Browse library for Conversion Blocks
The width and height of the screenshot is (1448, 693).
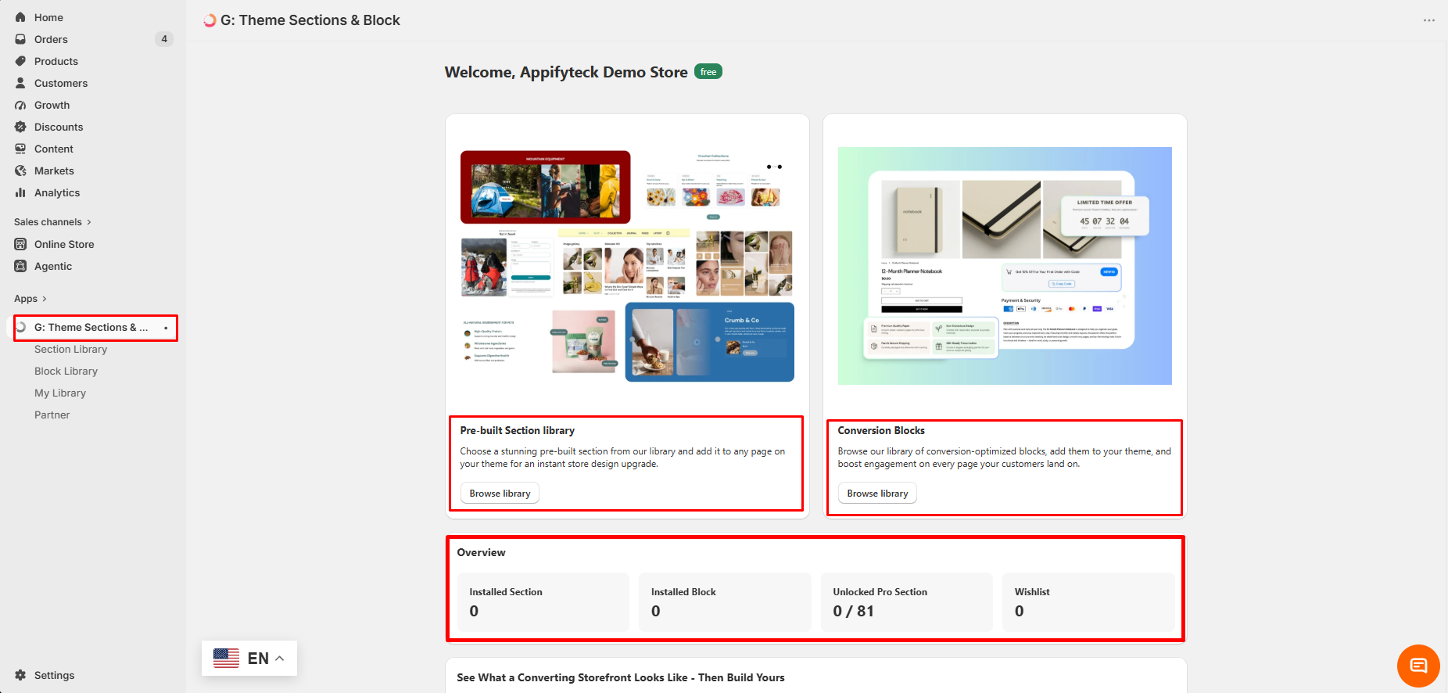(877, 494)
